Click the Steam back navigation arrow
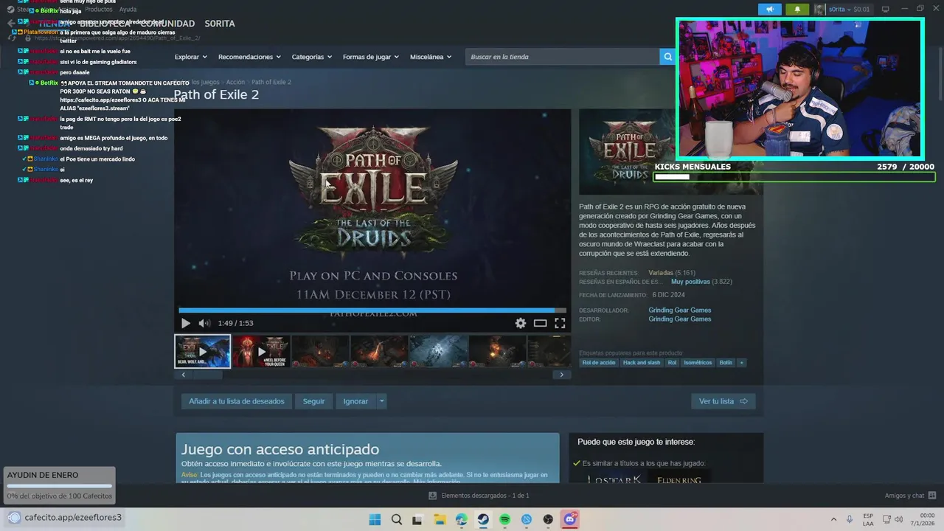 pos(10,24)
